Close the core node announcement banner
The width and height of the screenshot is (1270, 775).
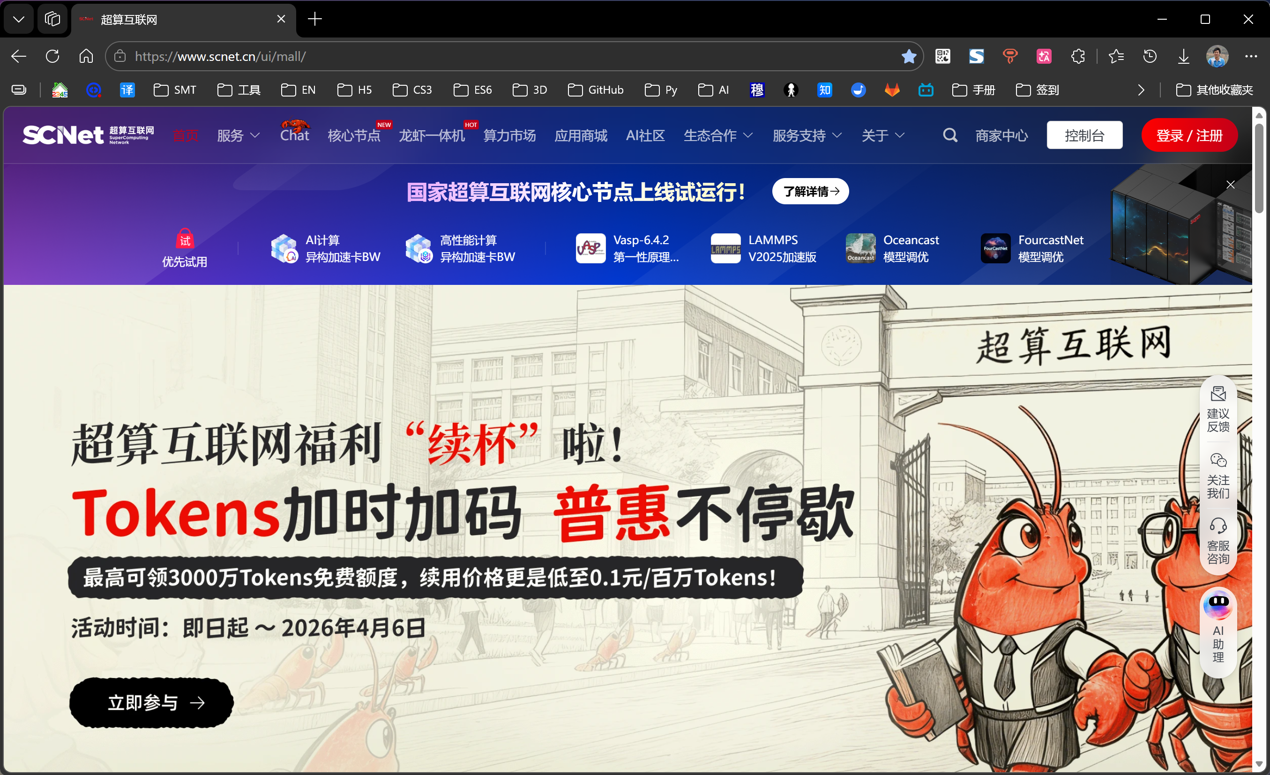[x=1230, y=185]
